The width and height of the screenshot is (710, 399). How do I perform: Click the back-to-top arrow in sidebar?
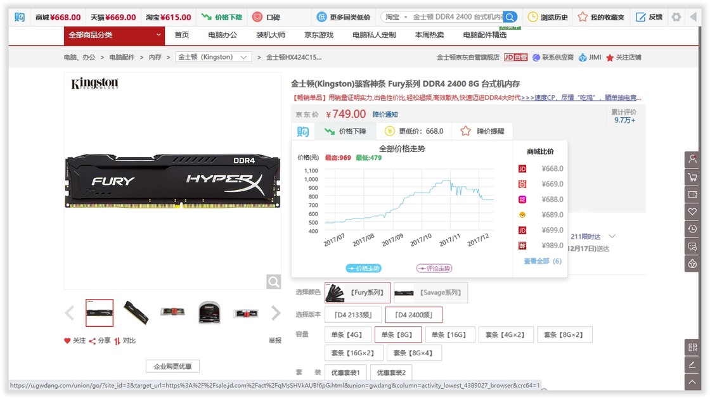pos(692,383)
